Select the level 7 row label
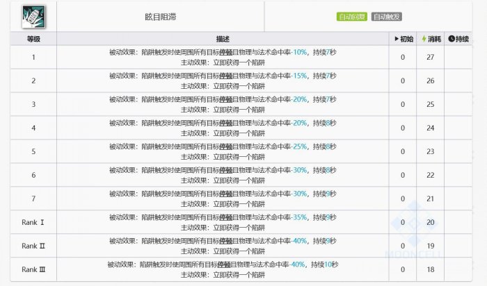The width and height of the screenshot is (487, 286). (x=33, y=199)
